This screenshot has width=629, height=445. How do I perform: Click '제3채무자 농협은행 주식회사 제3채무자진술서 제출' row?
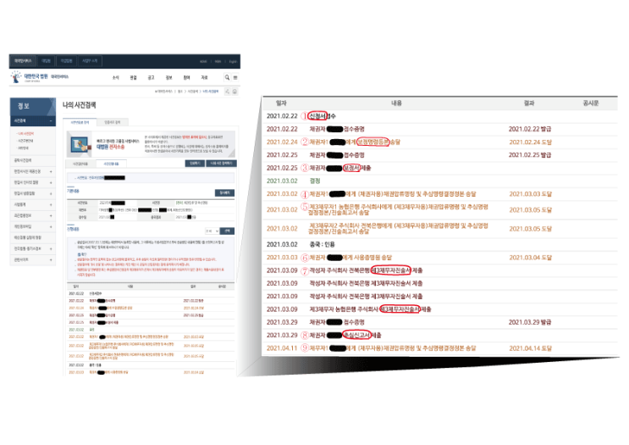coord(439,309)
